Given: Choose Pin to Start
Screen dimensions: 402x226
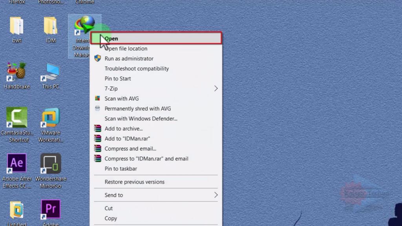Looking at the screenshot, I should tap(156, 78).
